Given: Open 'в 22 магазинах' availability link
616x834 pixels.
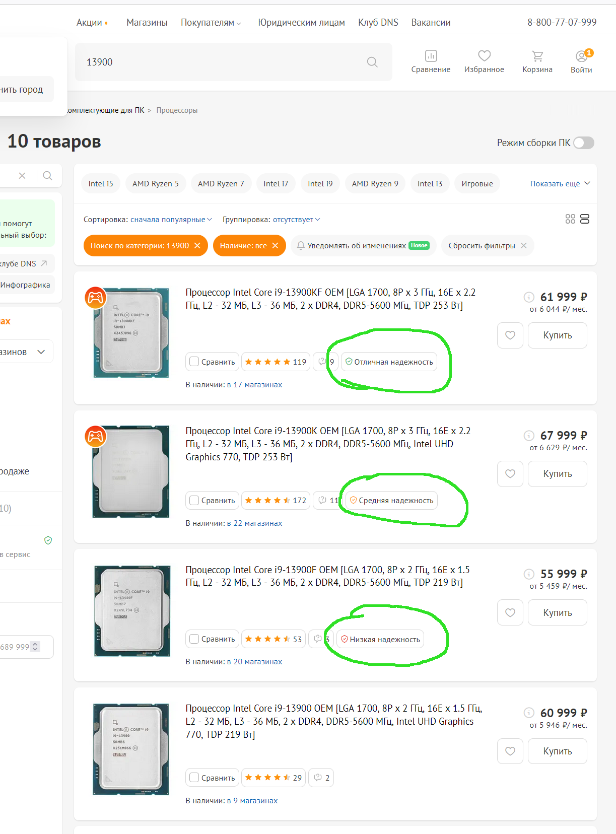Looking at the screenshot, I should [x=255, y=523].
